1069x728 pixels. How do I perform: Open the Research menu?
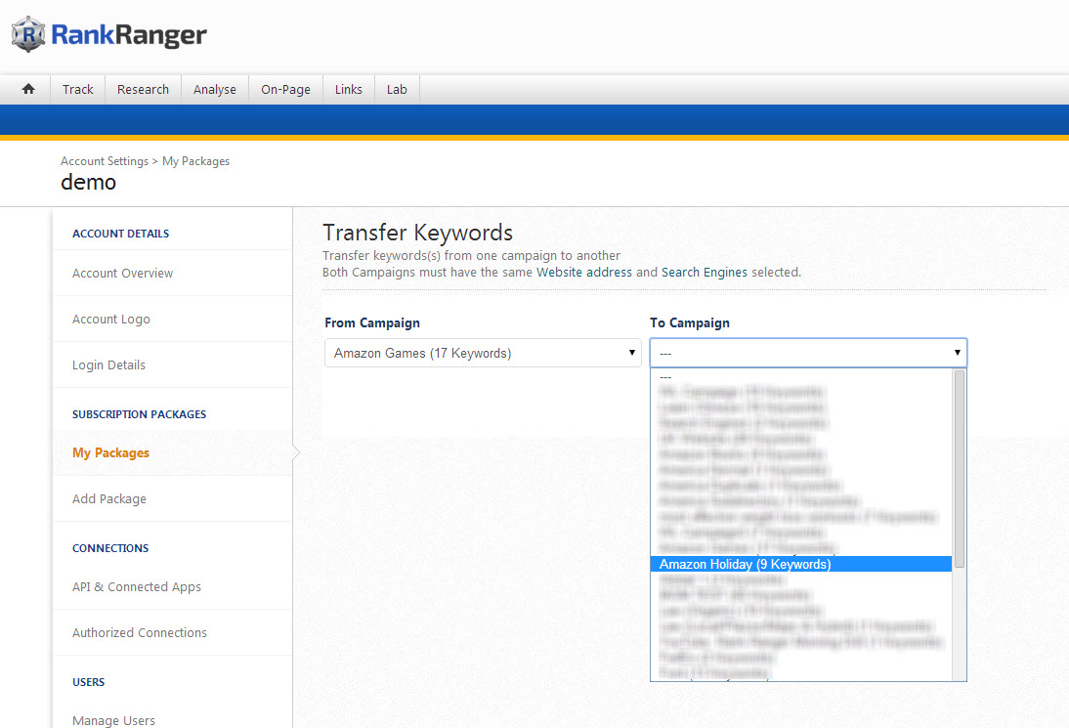[144, 89]
